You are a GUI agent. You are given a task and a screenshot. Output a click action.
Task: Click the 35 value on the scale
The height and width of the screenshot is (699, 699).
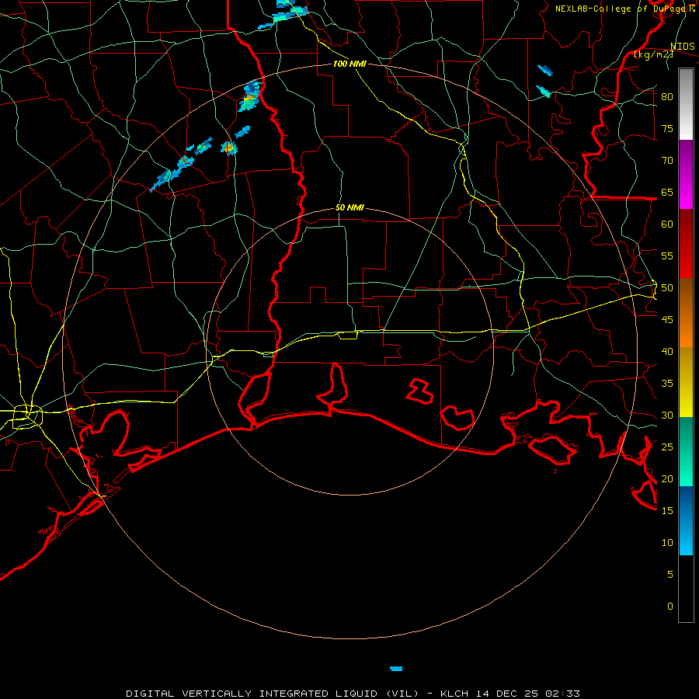pyautogui.click(x=667, y=384)
